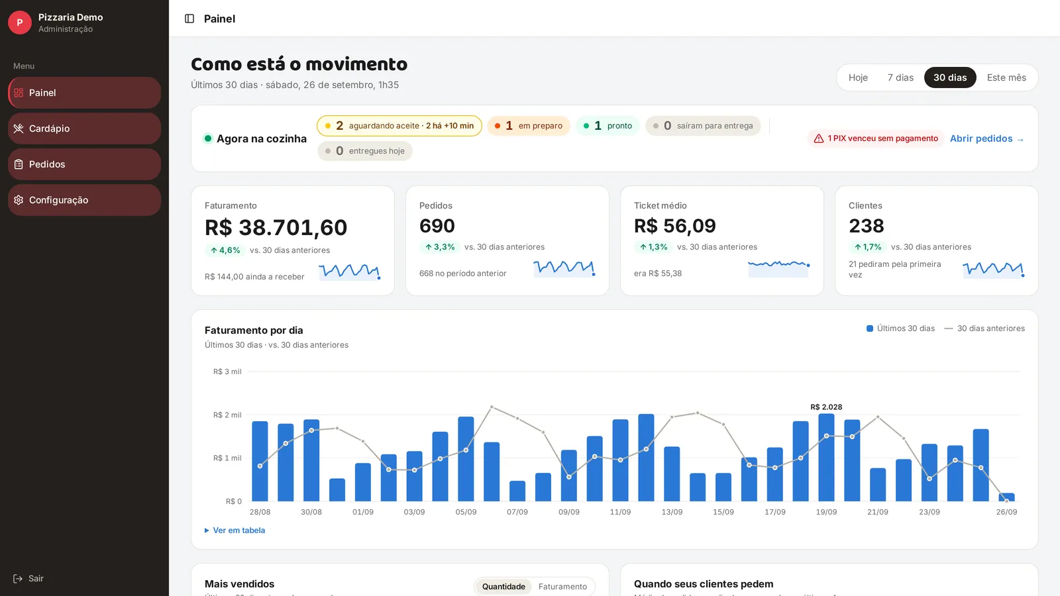The image size is (1060, 596).
Task: Click the 1,3% growth badge in Ticket médio
Action: (653, 247)
